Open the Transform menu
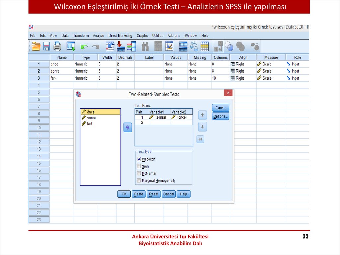 (x=81, y=36)
